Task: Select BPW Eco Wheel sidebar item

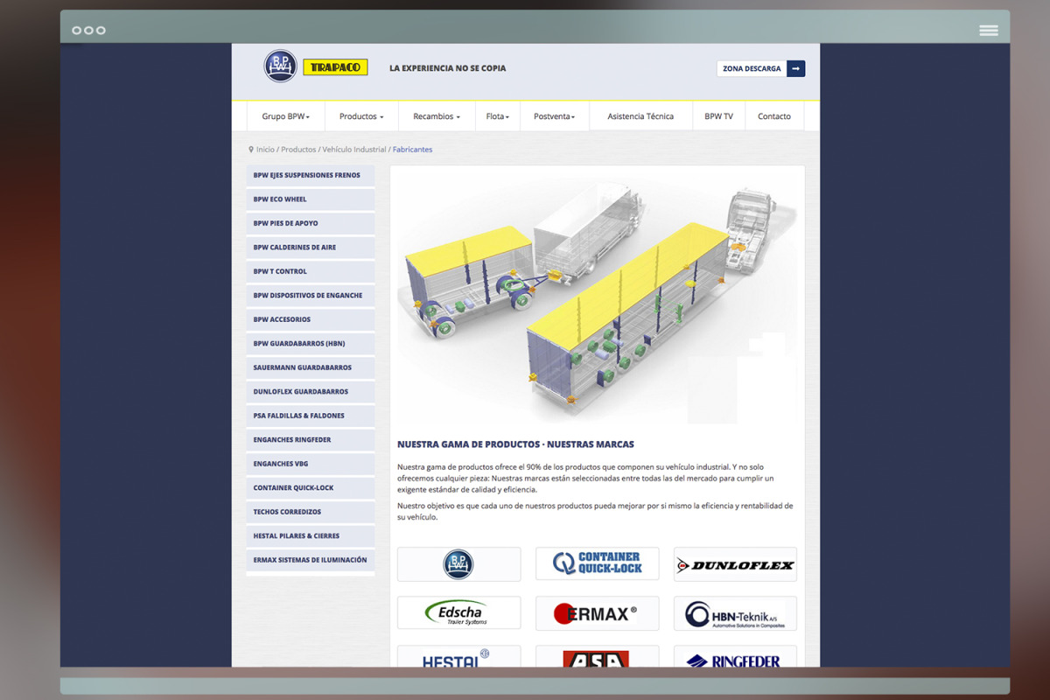Action: [x=311, y=199]
